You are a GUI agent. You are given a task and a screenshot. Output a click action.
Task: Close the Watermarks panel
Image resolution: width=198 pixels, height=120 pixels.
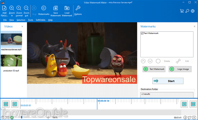[x=194, y=26]
